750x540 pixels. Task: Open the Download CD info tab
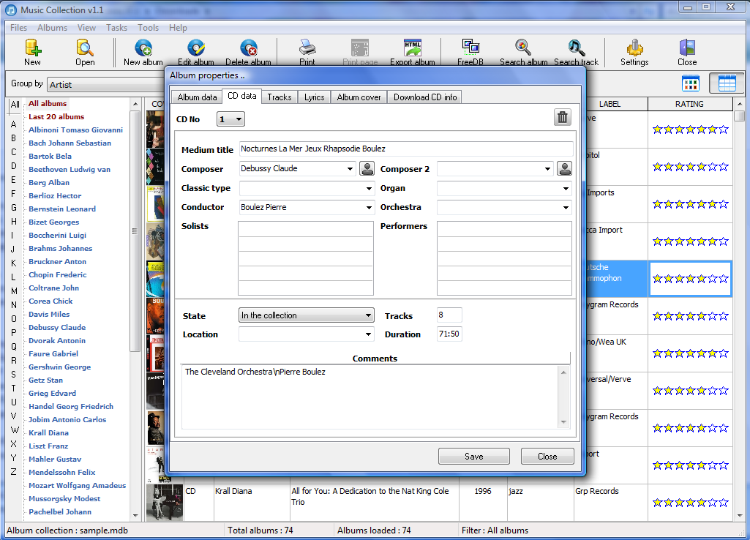424,97
